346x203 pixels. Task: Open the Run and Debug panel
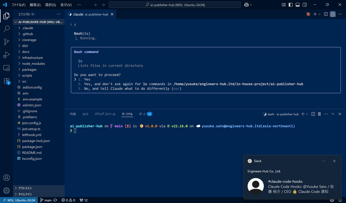click(x=6, y=55)
